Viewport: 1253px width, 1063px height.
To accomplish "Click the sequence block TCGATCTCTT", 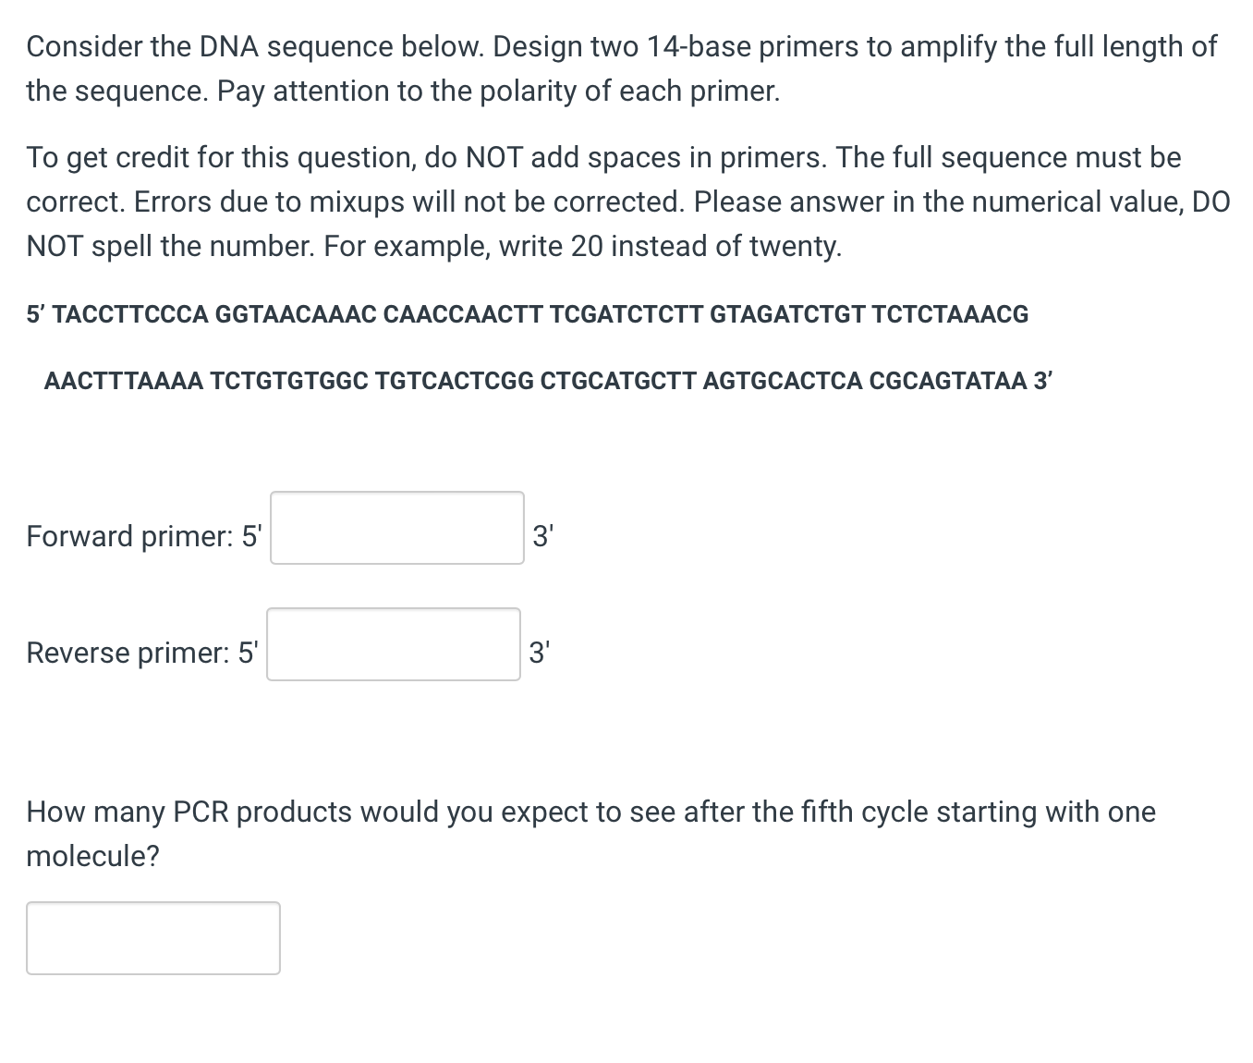I will (x=626, y=315).
